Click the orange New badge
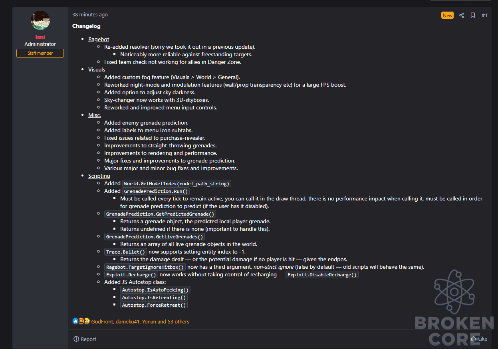Viewport: 498px width, 349px height. click(447, 15)
